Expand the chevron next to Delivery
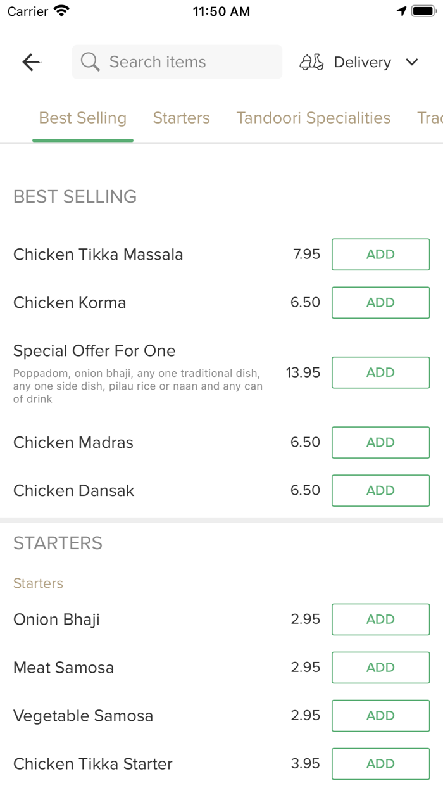This screenshot has height=788, width=443. [411, 62]
